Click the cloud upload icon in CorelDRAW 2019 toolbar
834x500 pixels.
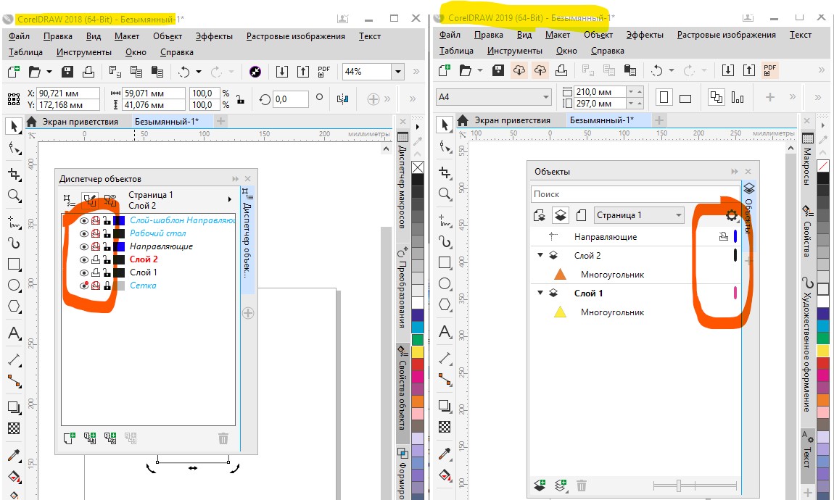[x=540, y=70]
